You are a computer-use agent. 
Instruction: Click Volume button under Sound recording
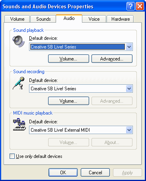pos(68,101)
